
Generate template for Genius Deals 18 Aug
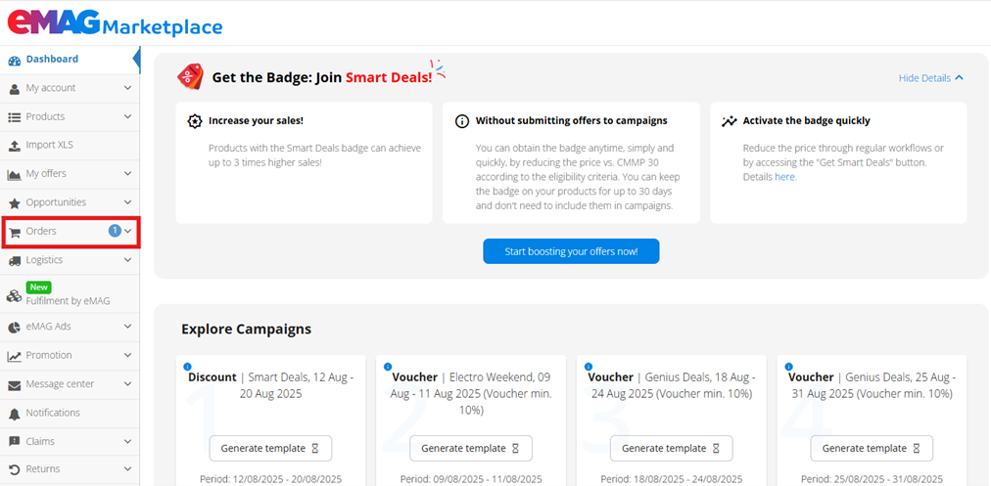[671, 448]
